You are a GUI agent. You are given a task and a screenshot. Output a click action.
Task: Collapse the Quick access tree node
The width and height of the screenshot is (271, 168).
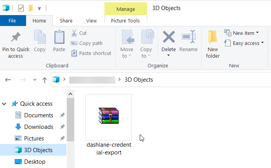click(x=4, y=104)
